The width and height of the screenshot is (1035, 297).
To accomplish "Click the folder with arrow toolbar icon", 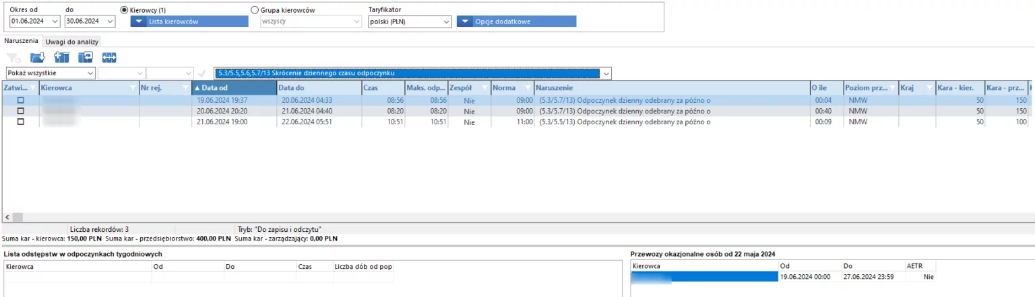I will [37, 58].
